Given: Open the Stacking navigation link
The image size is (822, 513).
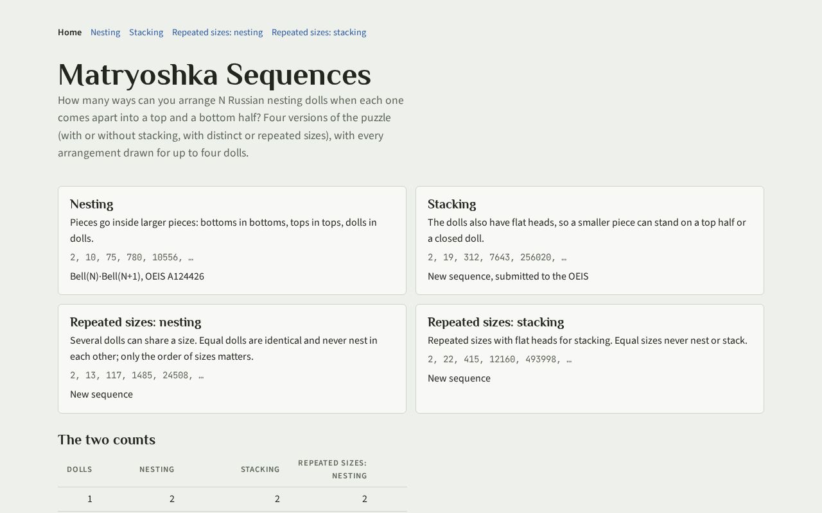Looking at the screenshot, I should click(x=146, y=32).
